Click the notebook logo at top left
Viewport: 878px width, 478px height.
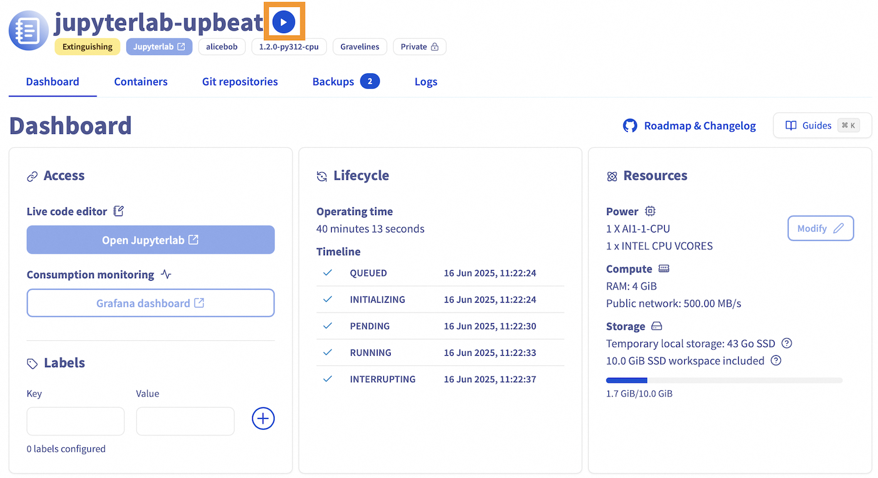(x=28, y=30)
